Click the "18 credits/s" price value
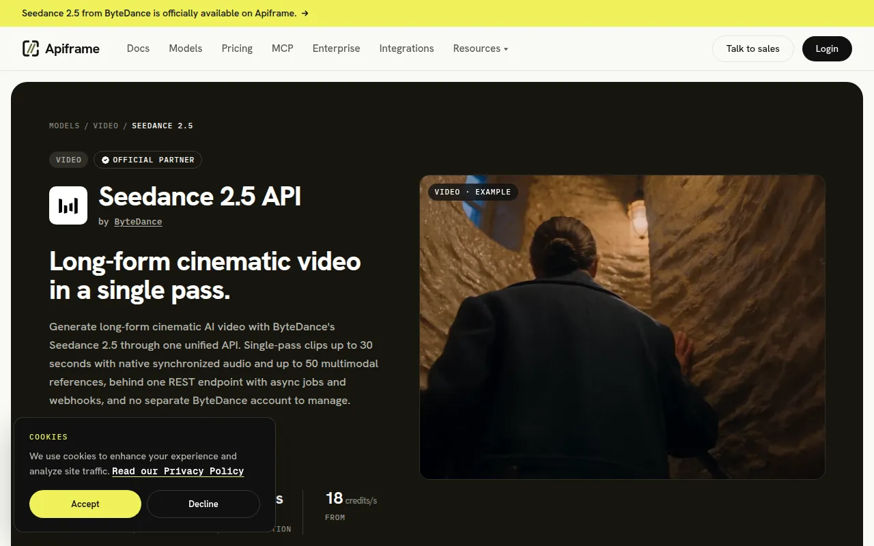The height and width of the screenshot is (546, 874). point(351,499)
